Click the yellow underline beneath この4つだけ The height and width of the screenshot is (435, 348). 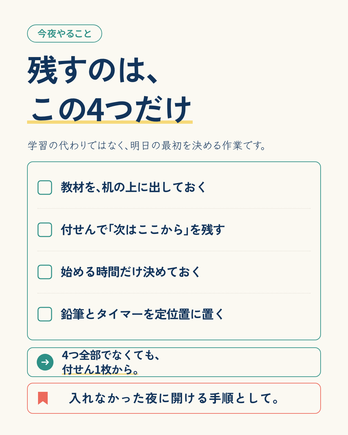(x=110, y=122)
